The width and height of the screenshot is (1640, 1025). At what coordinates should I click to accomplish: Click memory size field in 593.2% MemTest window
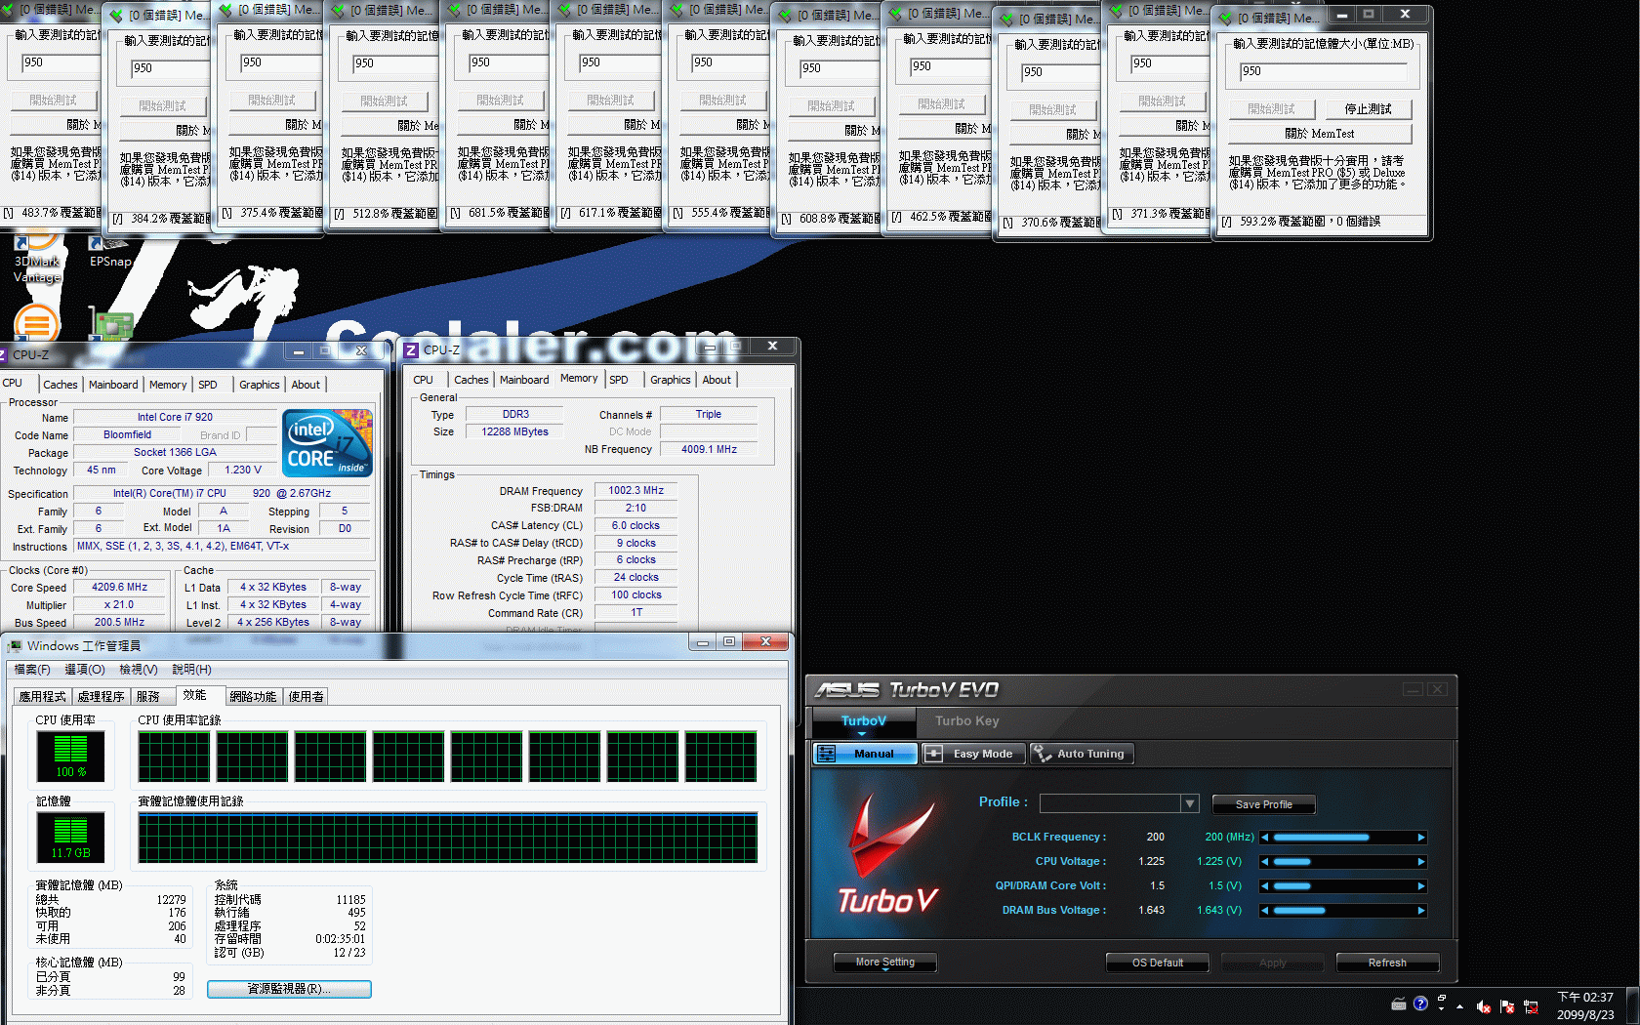pyautogui.click(x=1324, y=71)
